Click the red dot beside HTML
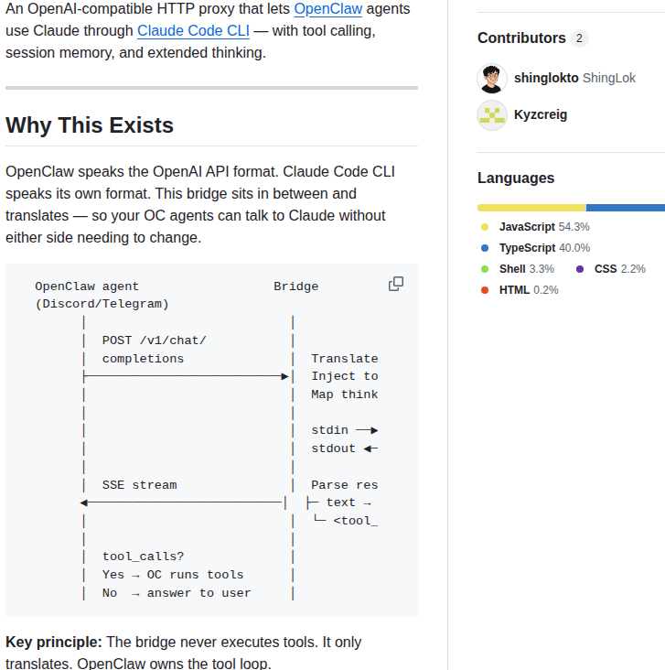The width and height of the screenshot is (665, 670). (485, 290)
